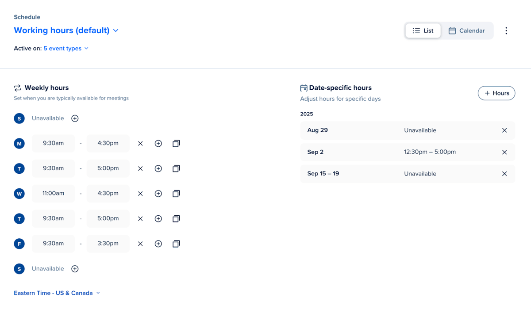531x309 pixels.
Task: Open the three-dot more options menu
Action: tap(506, 31)
